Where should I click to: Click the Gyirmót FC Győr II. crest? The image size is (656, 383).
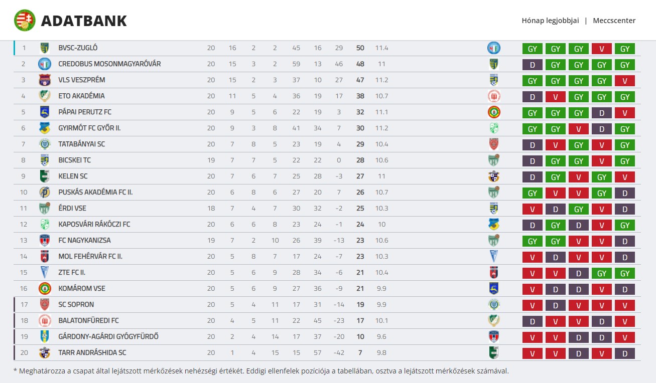coord(45,128)
